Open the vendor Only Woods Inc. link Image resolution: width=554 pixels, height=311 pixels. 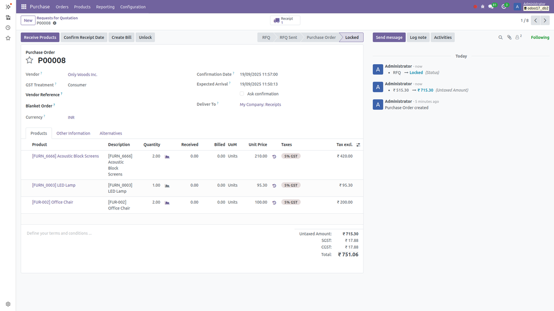point(83,74)
